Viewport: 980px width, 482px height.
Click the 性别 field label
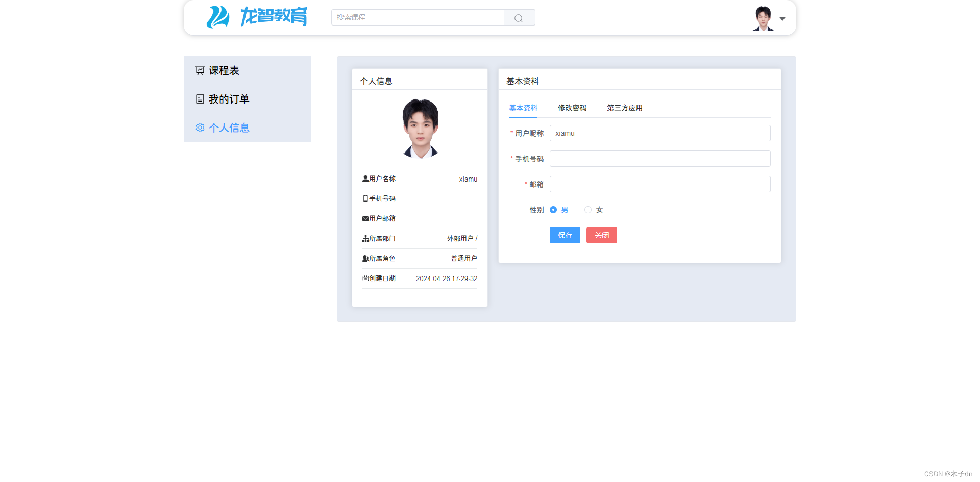536,210
